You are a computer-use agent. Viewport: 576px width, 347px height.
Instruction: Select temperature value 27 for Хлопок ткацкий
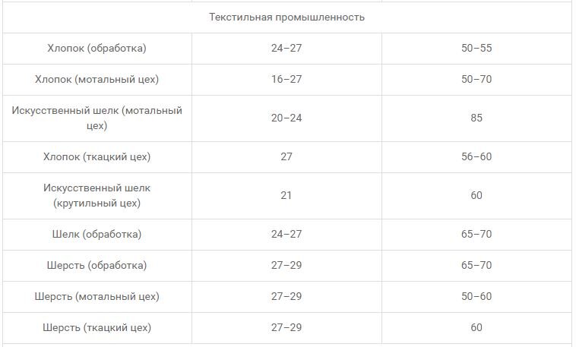(286, 156)
